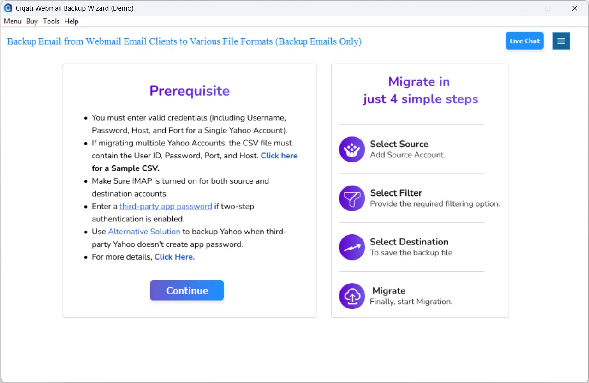Click the 'Backup Email from Webmail' header text
589x383 pixels.
click(x=184, y=41)
